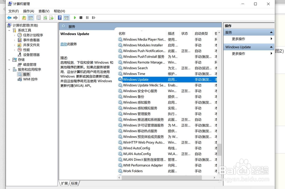Select Windows Remote Manage... service row
Screen dimensions: 285x189
[167, 62]
